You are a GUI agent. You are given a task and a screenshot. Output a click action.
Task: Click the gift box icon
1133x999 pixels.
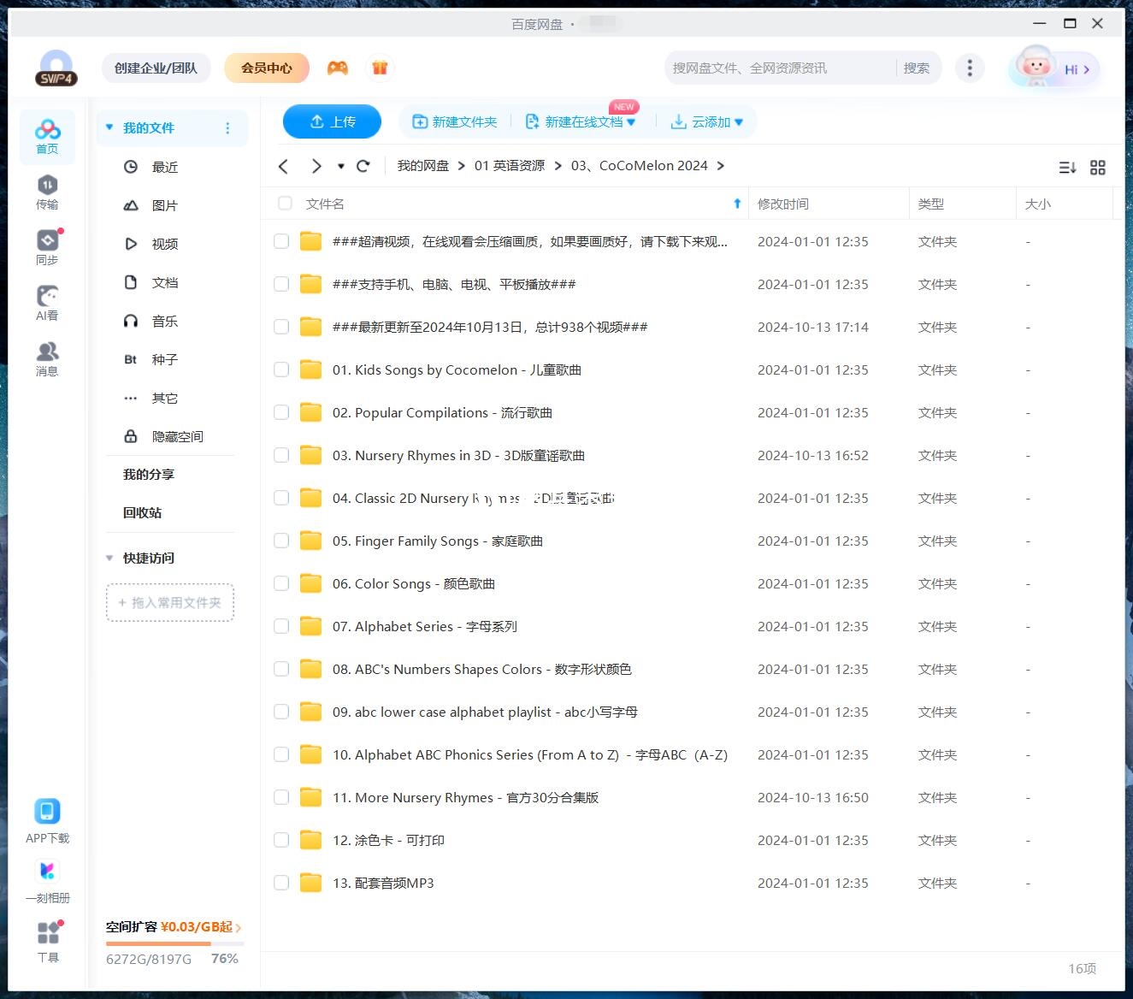click(381, 68)
